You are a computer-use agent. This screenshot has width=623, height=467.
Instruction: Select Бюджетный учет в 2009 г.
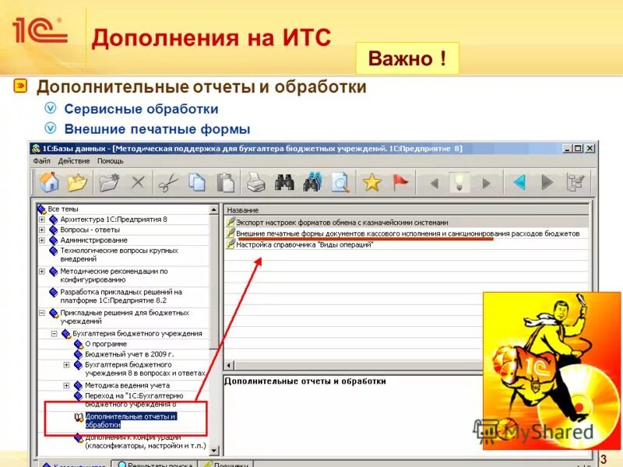[x=129, y=354]
